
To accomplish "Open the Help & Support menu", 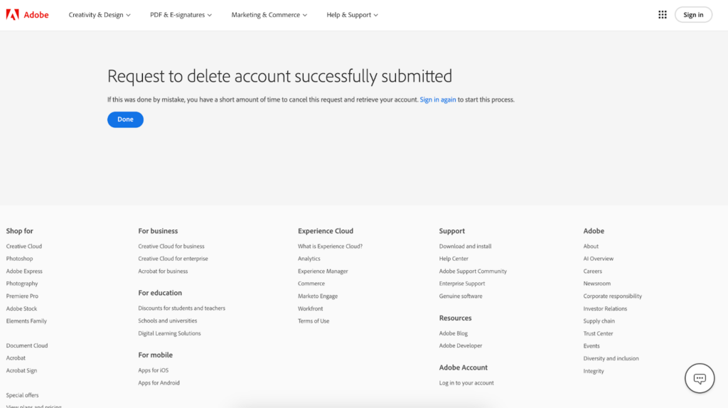I will tap(352, 15).
